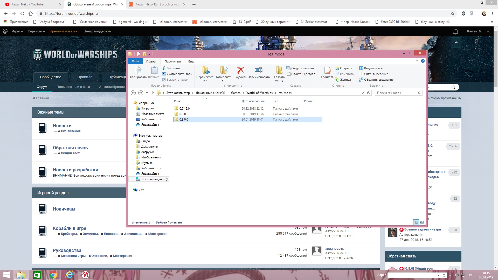
Task: Collapse the Explorer ribbon with chevron
Action: (417, 61)
